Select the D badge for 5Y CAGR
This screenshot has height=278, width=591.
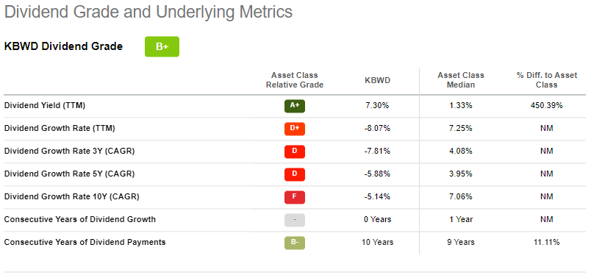[x=295, y=174]
